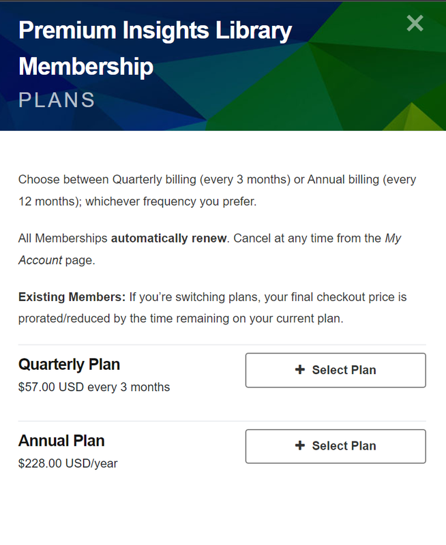
Task: Click the Select Plan label beside Annual Plan
Action: coord(344,446)
